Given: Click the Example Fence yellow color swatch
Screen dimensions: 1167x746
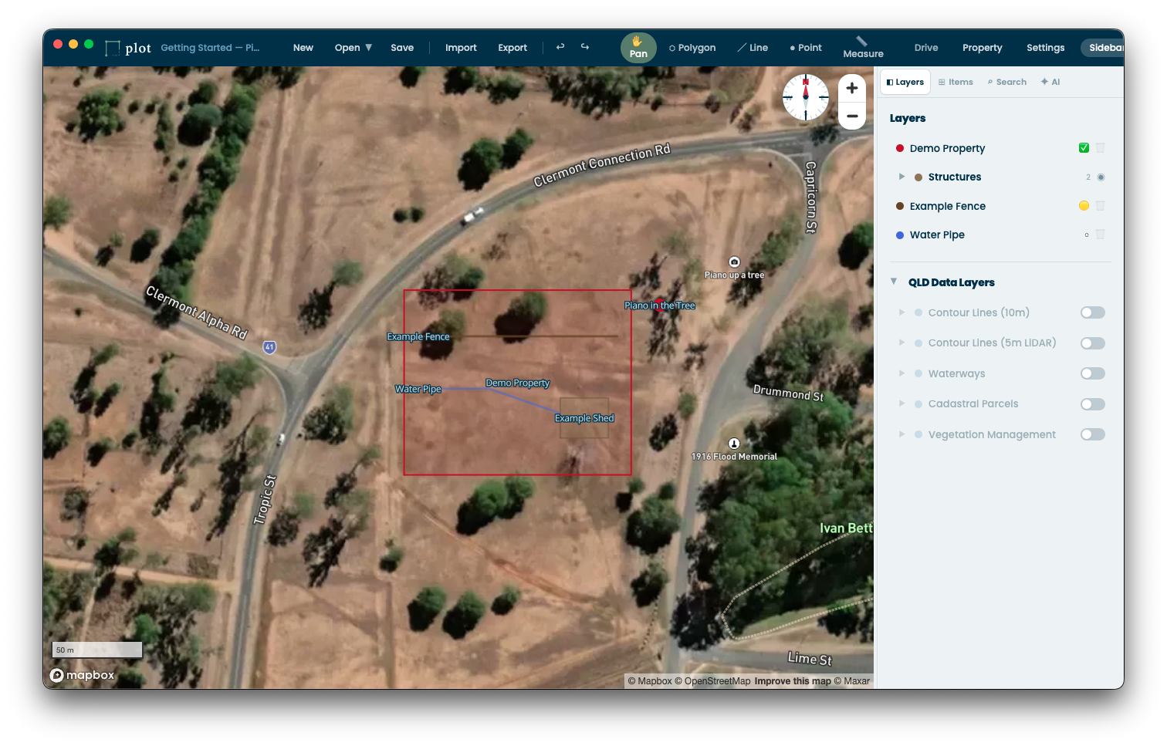Looking at the screenshot, I should click(1084, 206).
